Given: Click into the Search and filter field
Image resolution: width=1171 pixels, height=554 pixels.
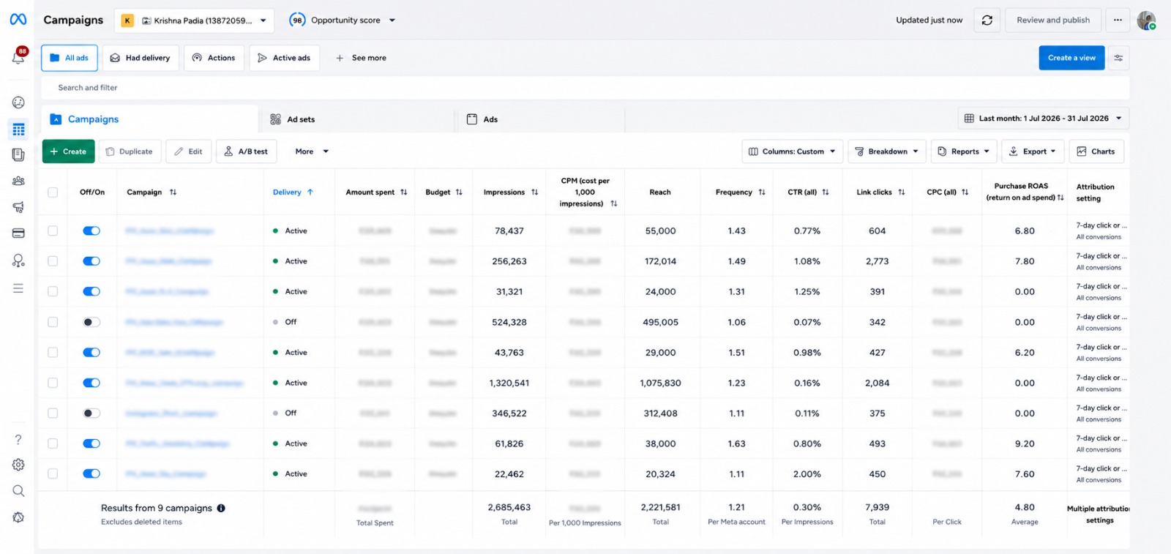Looking at the screenshot, I should click(x=585, y=88).
